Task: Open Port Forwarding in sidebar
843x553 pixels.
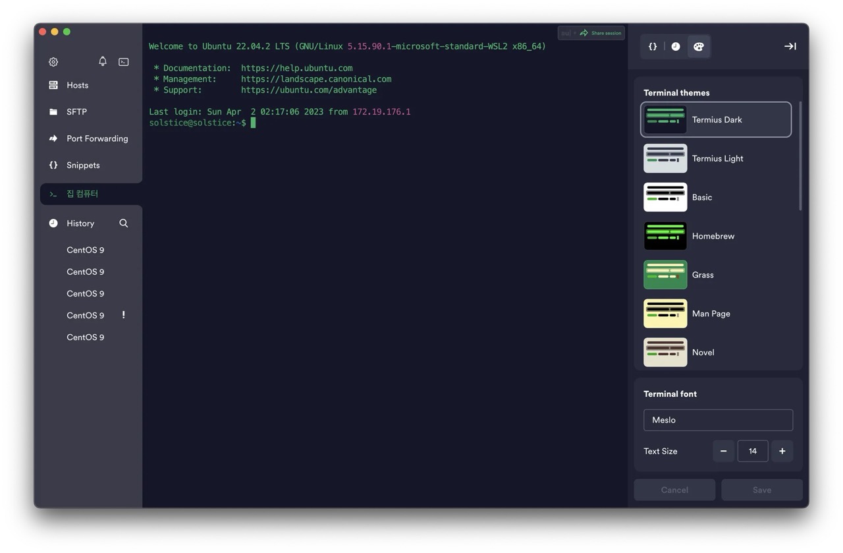Action: (x=97, y=138)
